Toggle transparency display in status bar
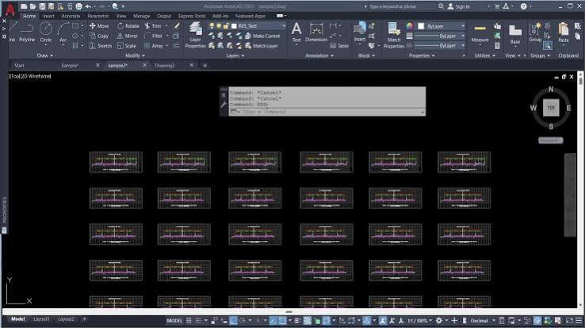This screenshot has width=585, height=328. pos(307,321)
